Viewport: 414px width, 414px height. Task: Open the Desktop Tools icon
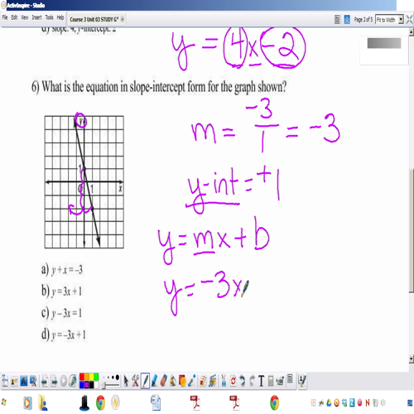point(33,381)
